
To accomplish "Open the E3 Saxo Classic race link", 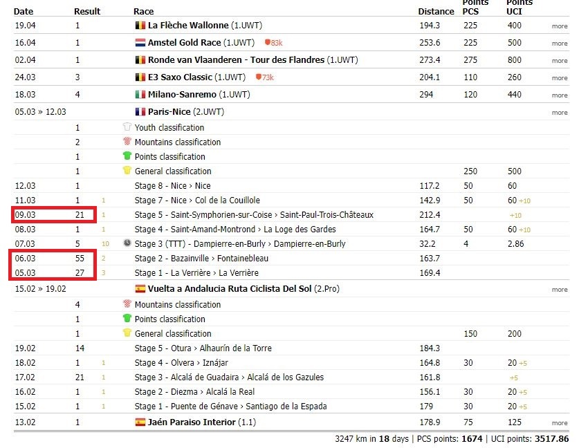I will [x=180, y=77].
